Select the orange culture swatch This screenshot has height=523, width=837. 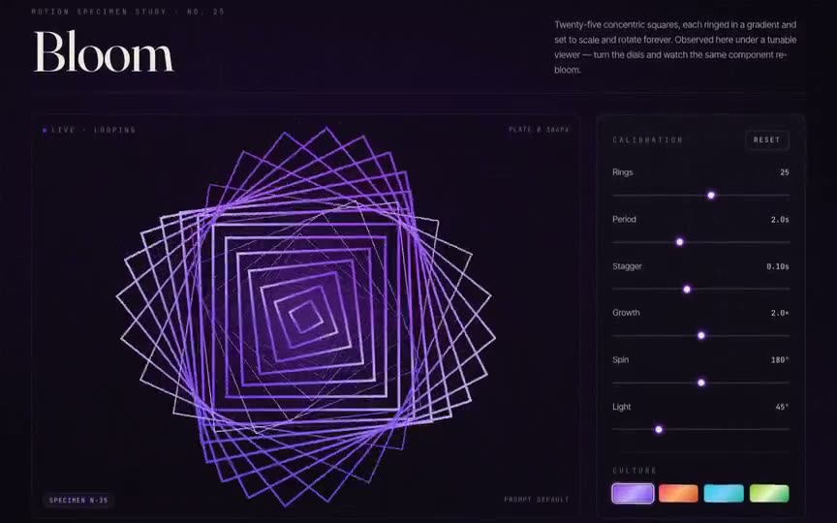coord(678,493)
